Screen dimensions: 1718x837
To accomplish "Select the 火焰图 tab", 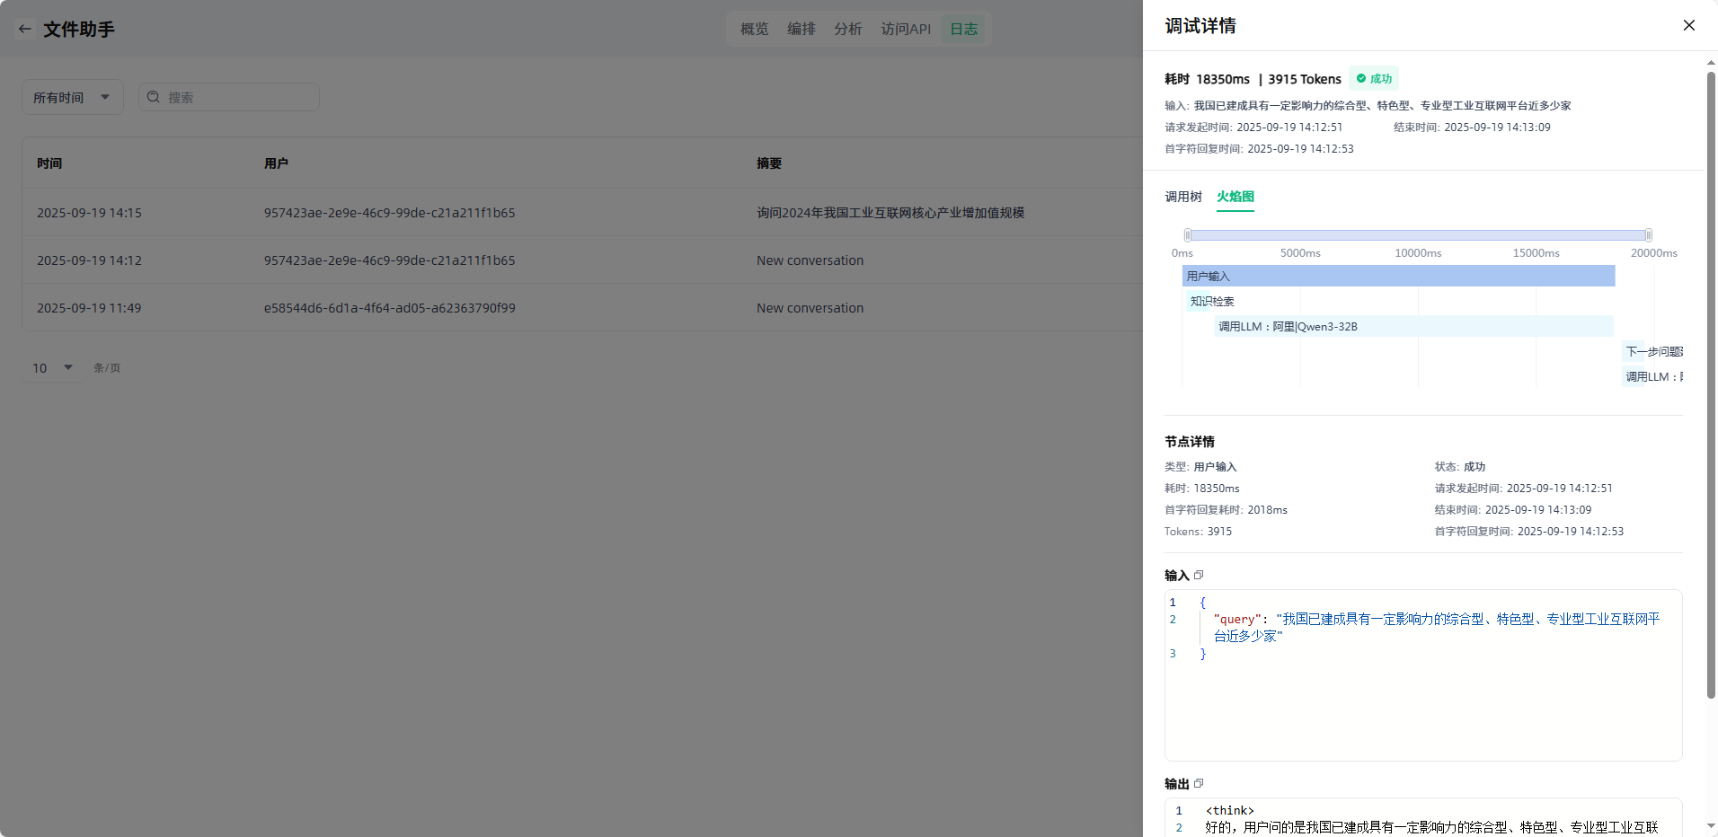I will (x=1235, y=197).
